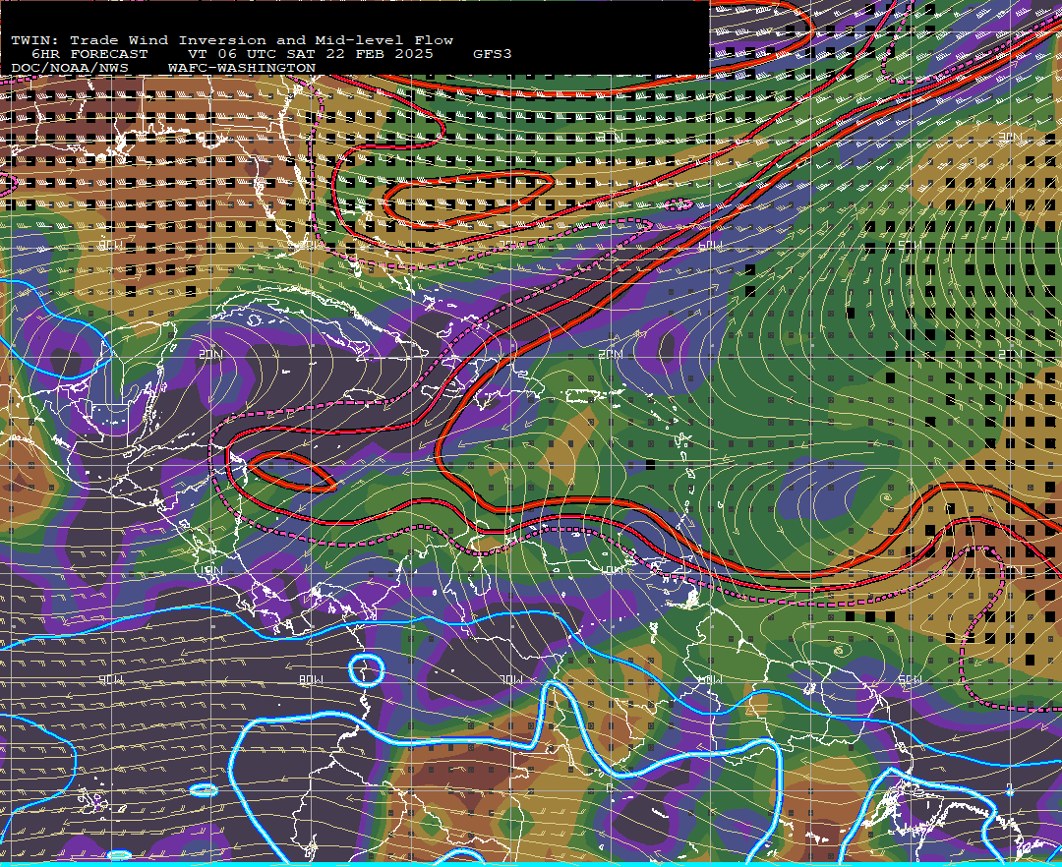Click the "WAFC-WASHINGTON" label in the header

pos(242,69)
